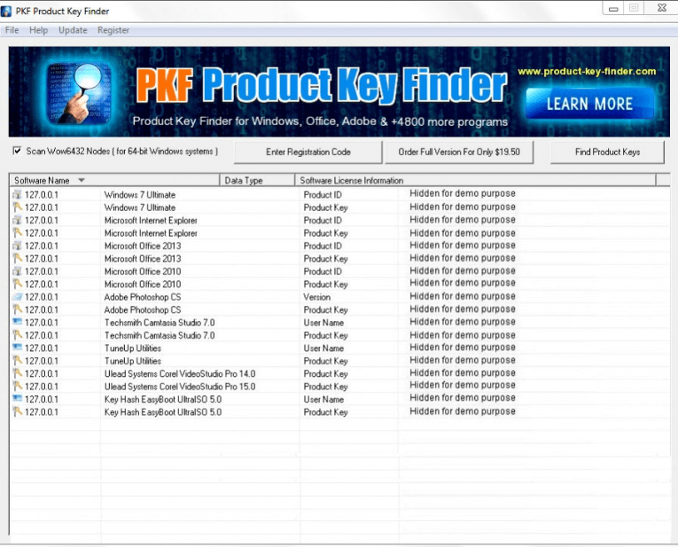Click 'Hidden for demo purpose' in last row
The image size is (678, 547).
coord(463,411)
